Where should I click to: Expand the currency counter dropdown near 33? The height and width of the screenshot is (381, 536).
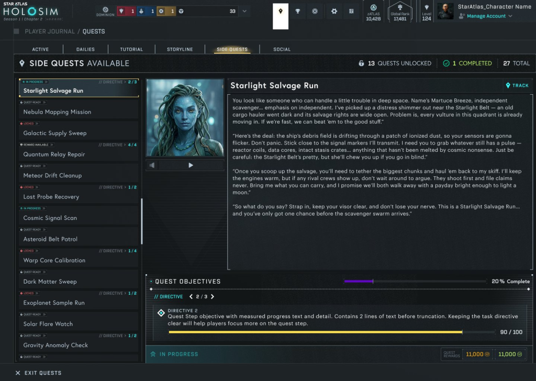coord(244,11)
